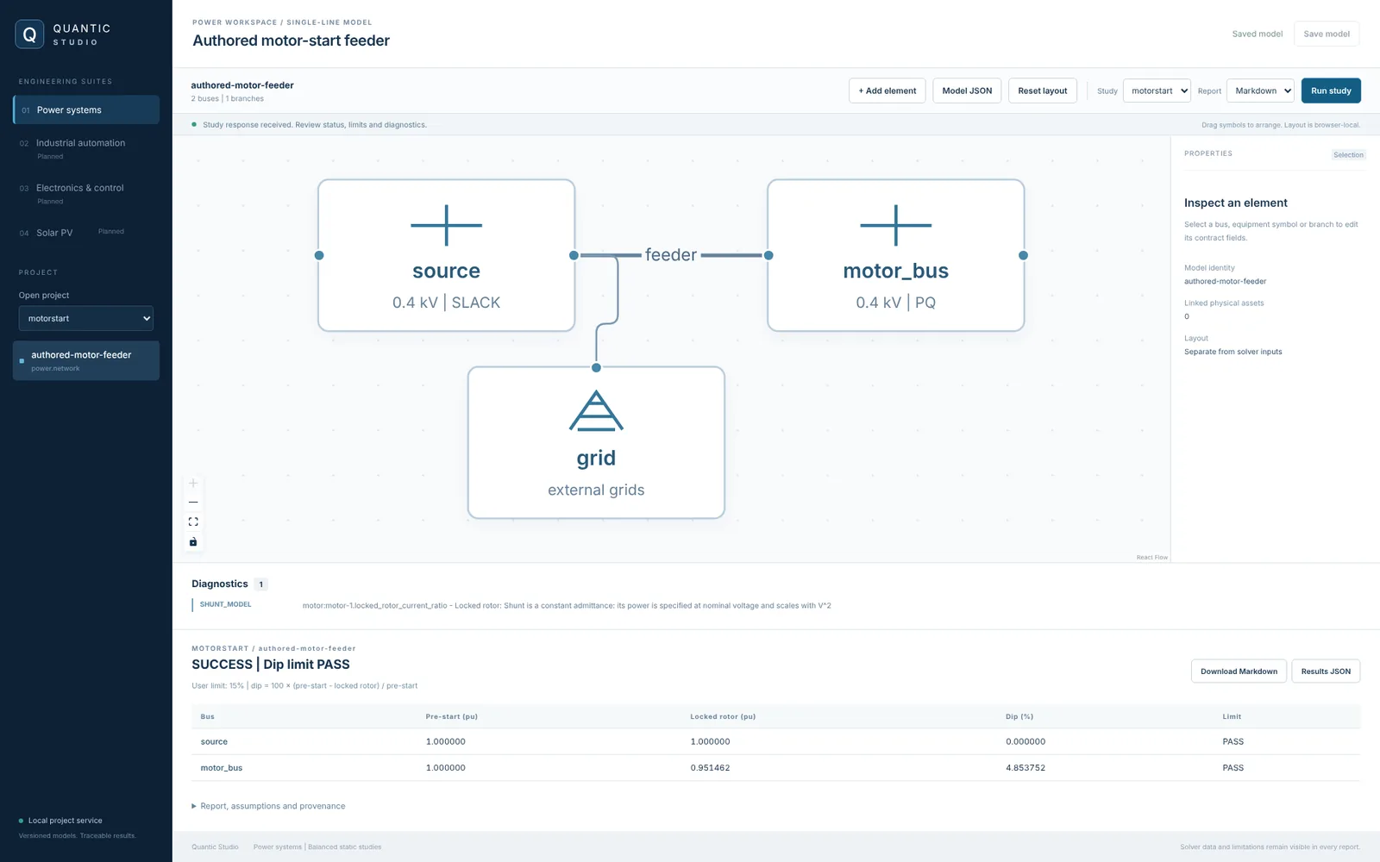Toggle the canvas interactivity lock icon
The width and height of the screenshot is (1380, 862).
193,541
